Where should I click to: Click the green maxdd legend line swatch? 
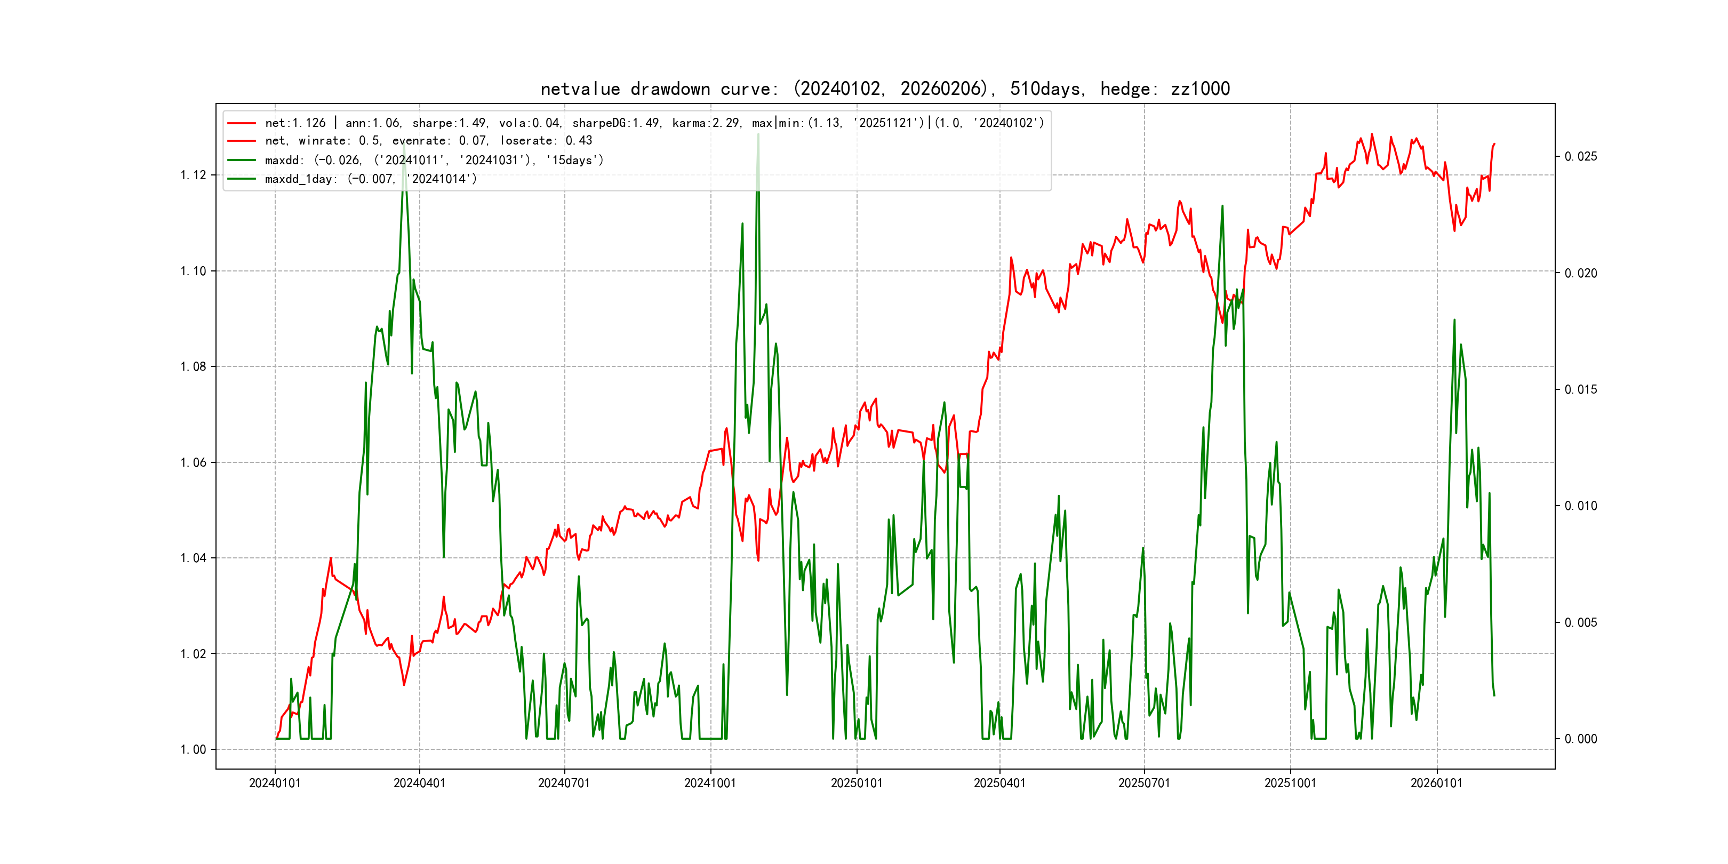[242, 161]
